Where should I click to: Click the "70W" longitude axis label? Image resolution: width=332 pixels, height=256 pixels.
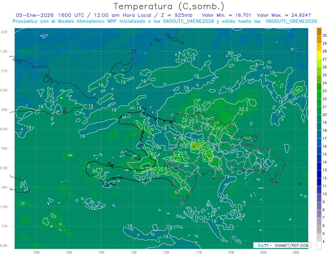pyautogui.click(x=231, y=252)
